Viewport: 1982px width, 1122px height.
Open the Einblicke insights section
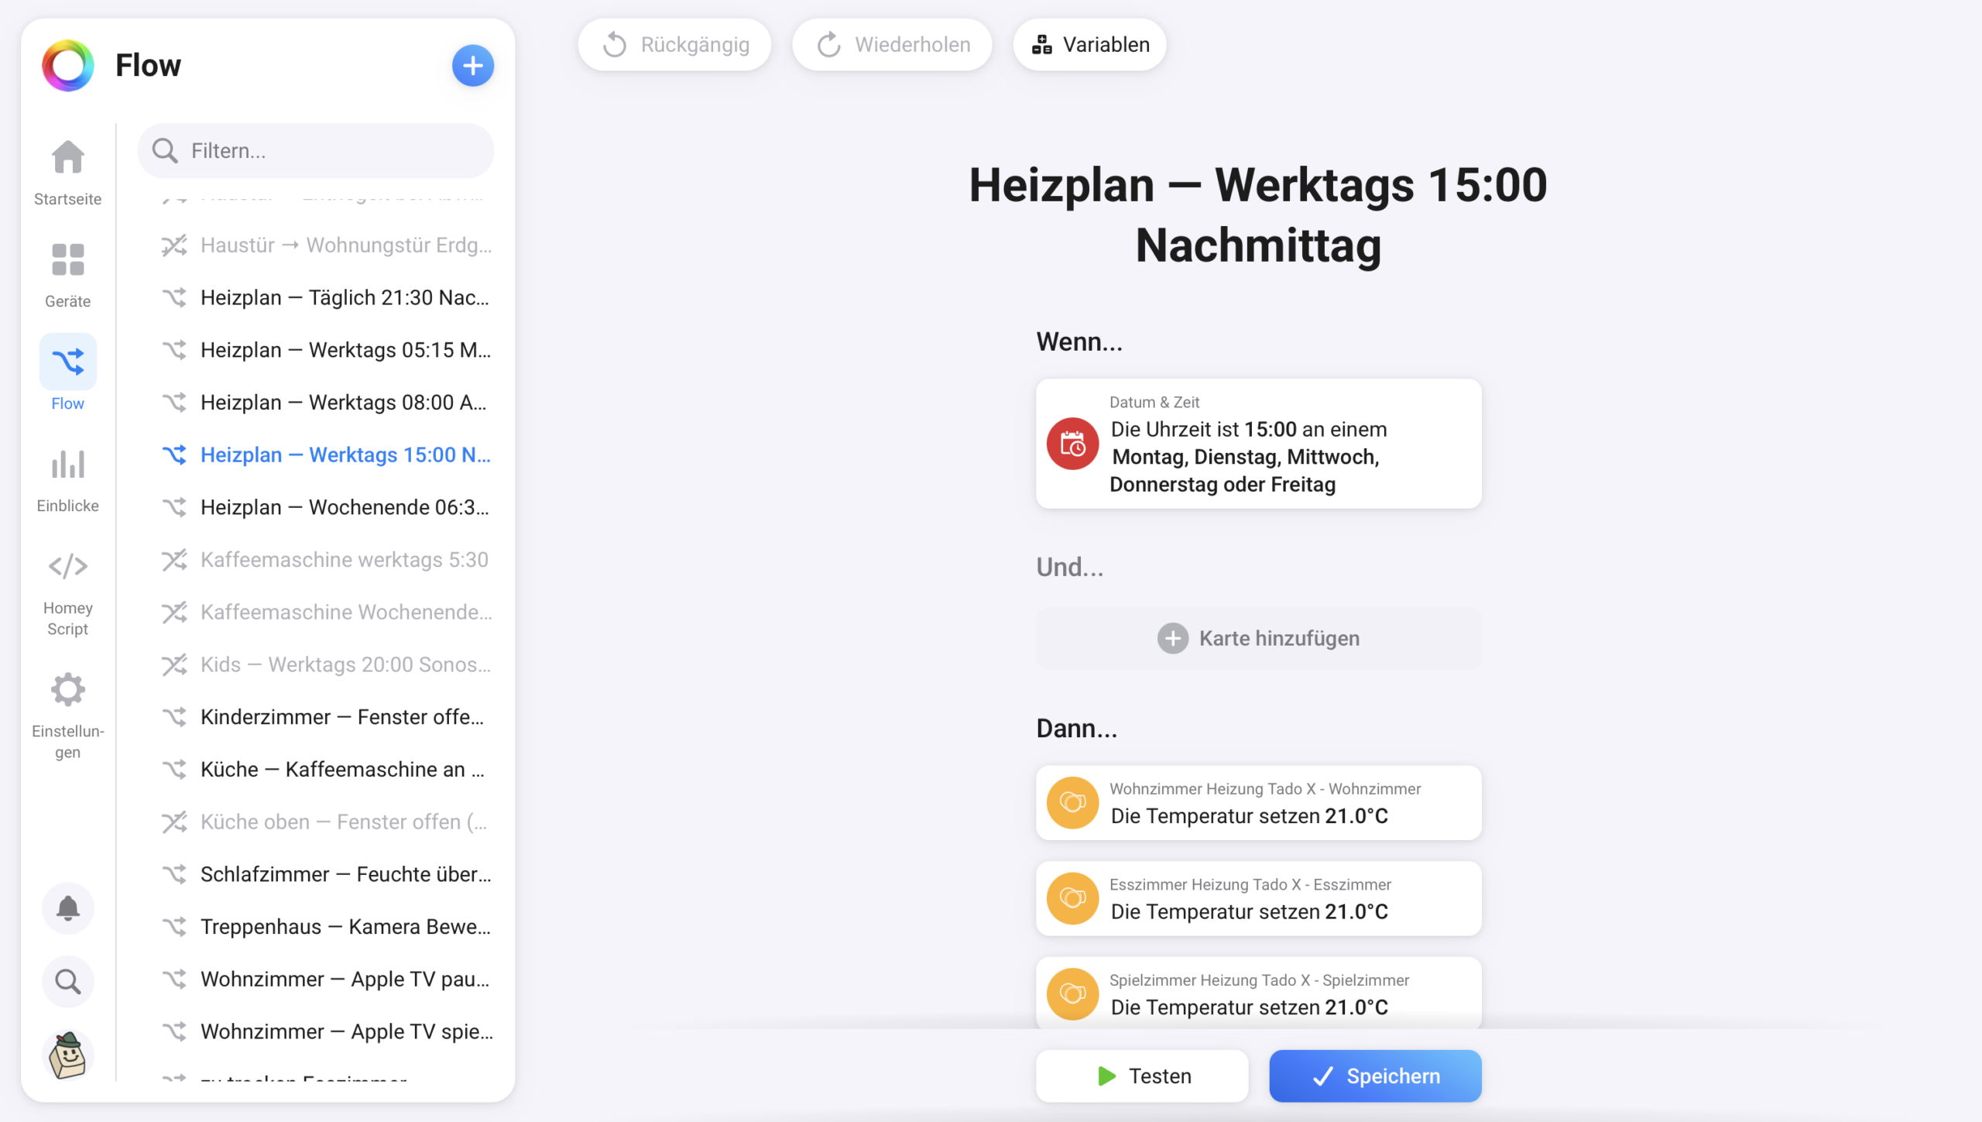[x=68, y=480]
